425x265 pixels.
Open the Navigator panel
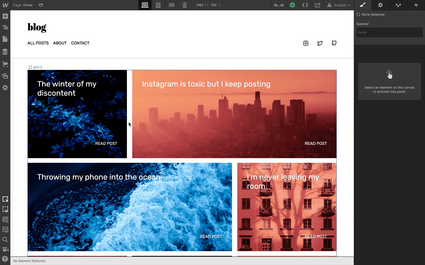click(5, 27)
